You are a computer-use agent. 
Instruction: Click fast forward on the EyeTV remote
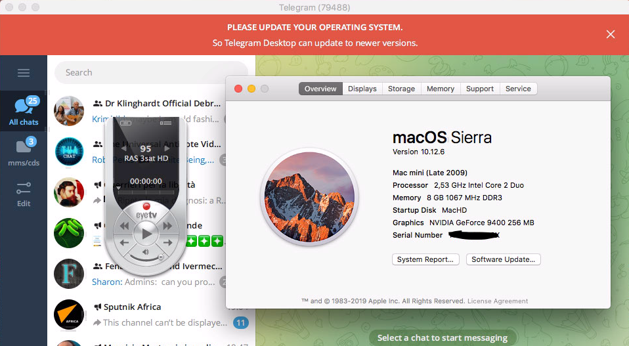click(167, 226)
